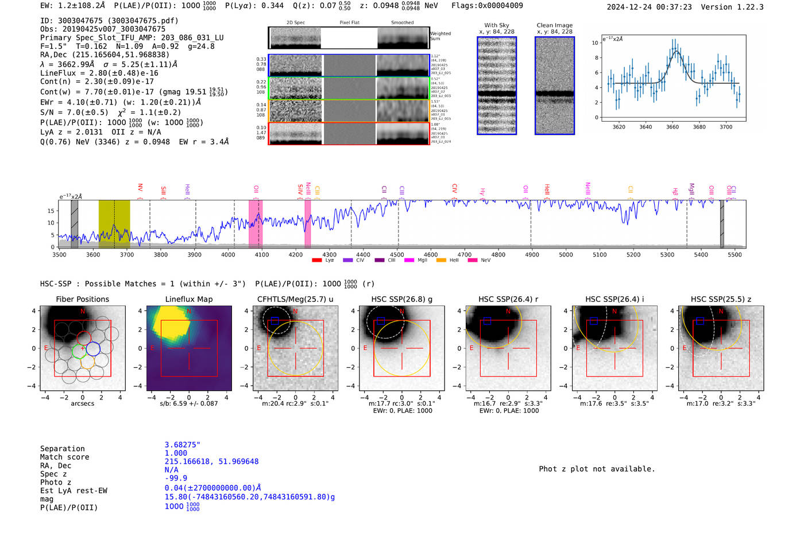Select the HeII orange legend swatch
Viewport: 804px width, 547px height.
coord(441,261)
